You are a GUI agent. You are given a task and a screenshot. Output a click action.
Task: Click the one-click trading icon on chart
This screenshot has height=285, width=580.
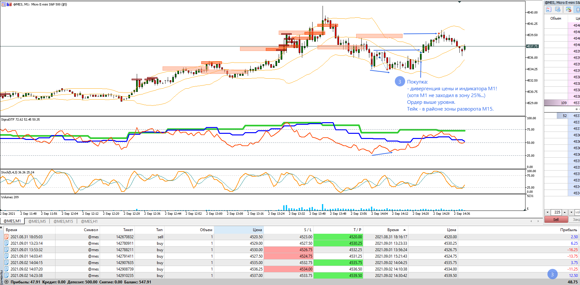tap(9, 5)
